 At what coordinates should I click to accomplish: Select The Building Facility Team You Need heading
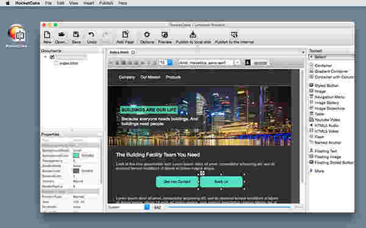click(158, 154)
